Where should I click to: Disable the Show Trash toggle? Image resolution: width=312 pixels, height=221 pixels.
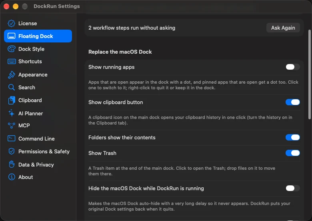pyautogui.click(x=292, y=153)
